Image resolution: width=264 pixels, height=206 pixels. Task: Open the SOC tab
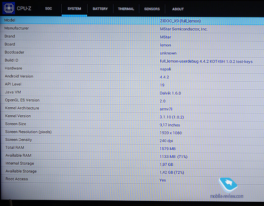click(x=49, y=9)
